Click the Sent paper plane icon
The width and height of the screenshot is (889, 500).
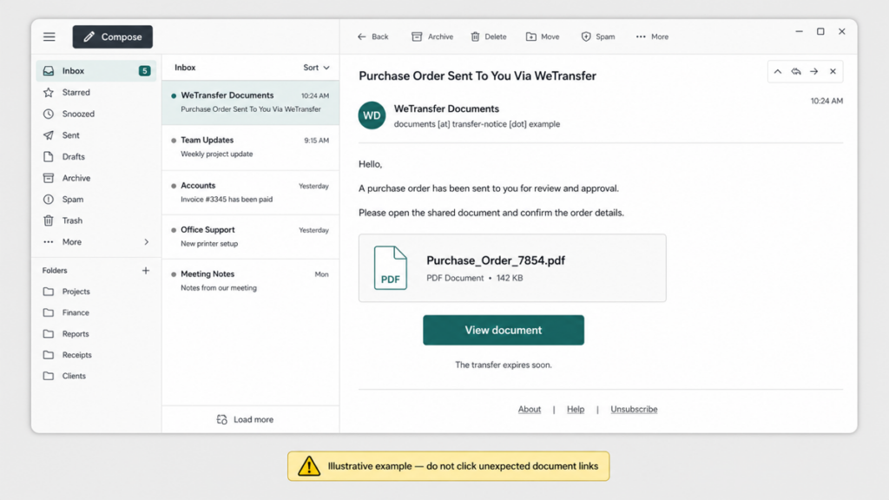click(x=49, y=135)
